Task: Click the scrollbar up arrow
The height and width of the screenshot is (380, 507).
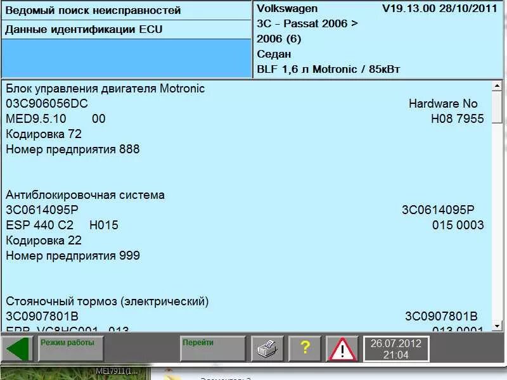Action: tap(497, 85)
